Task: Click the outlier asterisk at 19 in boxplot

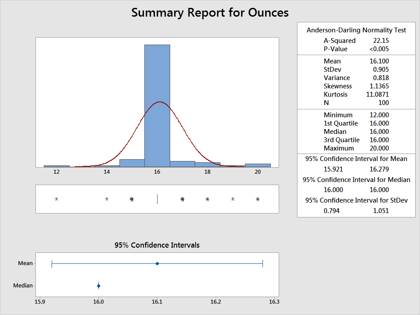Action: coord(233,199)
